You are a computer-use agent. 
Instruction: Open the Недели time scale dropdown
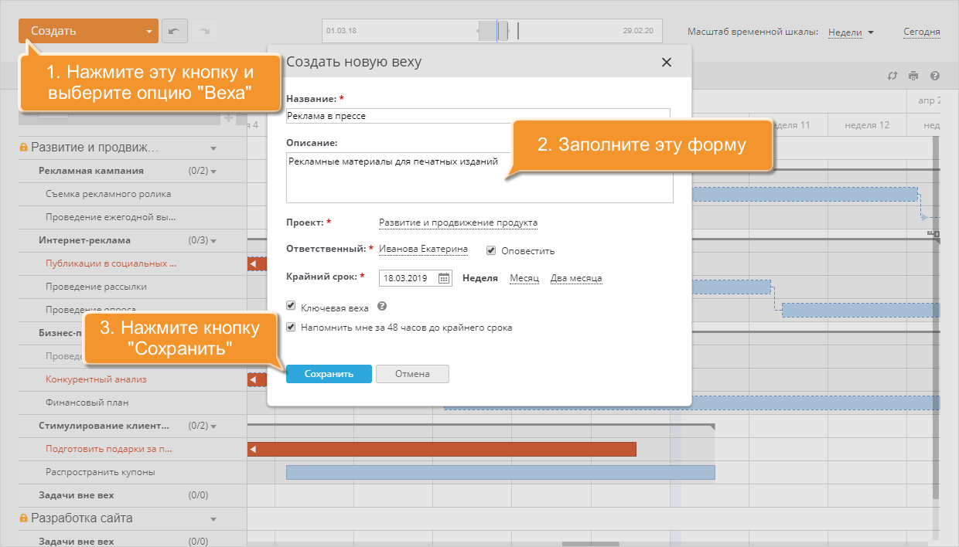pyautogui.click(x=851, y=32)
